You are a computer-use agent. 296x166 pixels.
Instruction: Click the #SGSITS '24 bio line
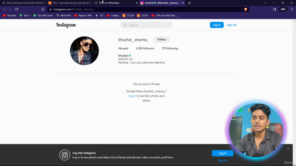pos(125,59)
